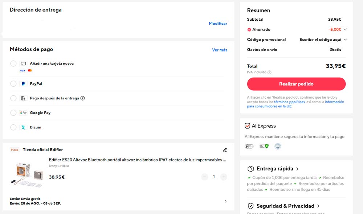363x214 pixels.
Task: Expand Seguridad & Privacidad chevron
Action: [318, 206]
